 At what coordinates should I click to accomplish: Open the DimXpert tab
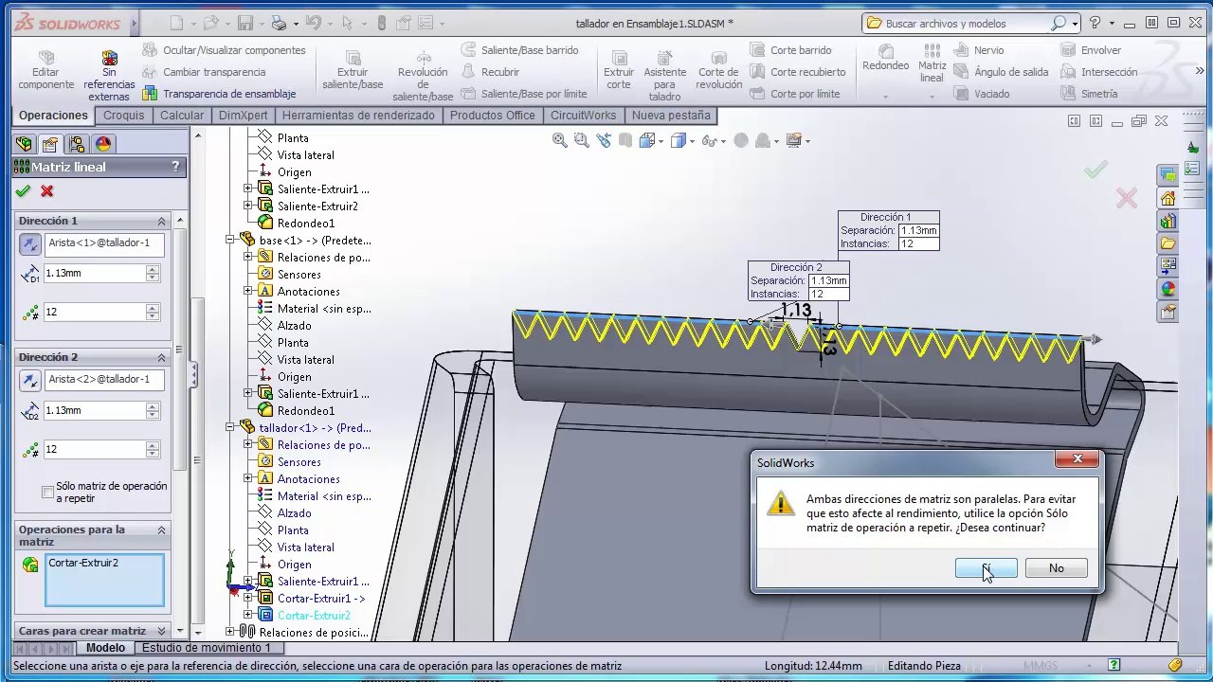point(243,116)
